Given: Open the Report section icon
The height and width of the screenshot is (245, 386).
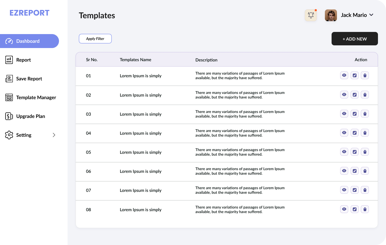Looking at the screenshot, I should point(9,60).
